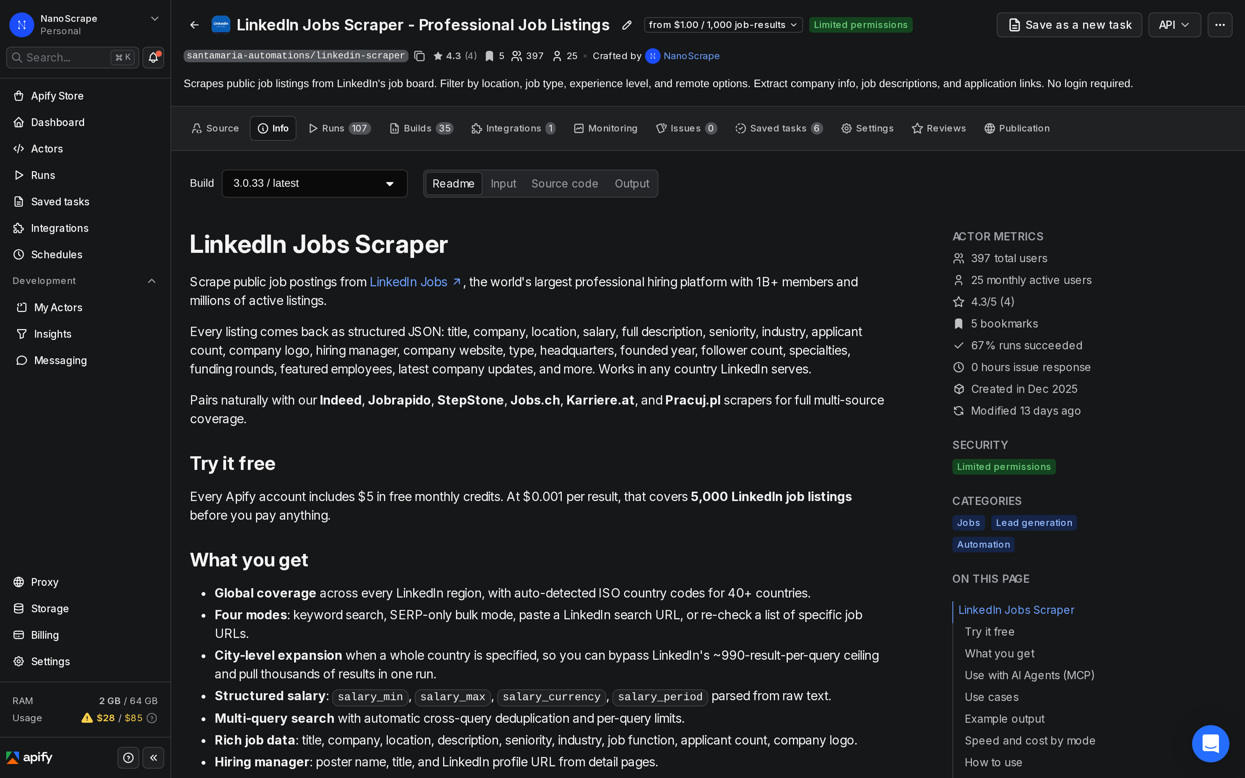Click the 4.3 star rating in header
Viewport: 1245px width, 778px height.
pyautogui.click(x=455, y=56)
